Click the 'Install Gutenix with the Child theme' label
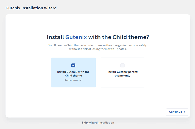 coord(73,74)
